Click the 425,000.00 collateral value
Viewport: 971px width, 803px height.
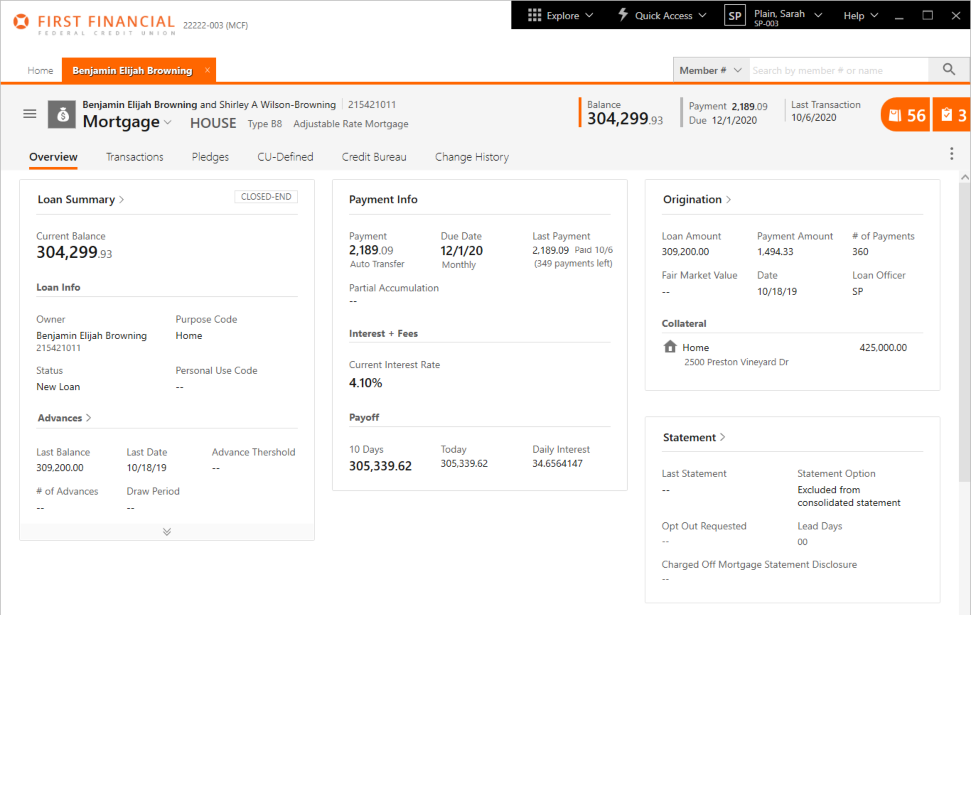point(883,347)
